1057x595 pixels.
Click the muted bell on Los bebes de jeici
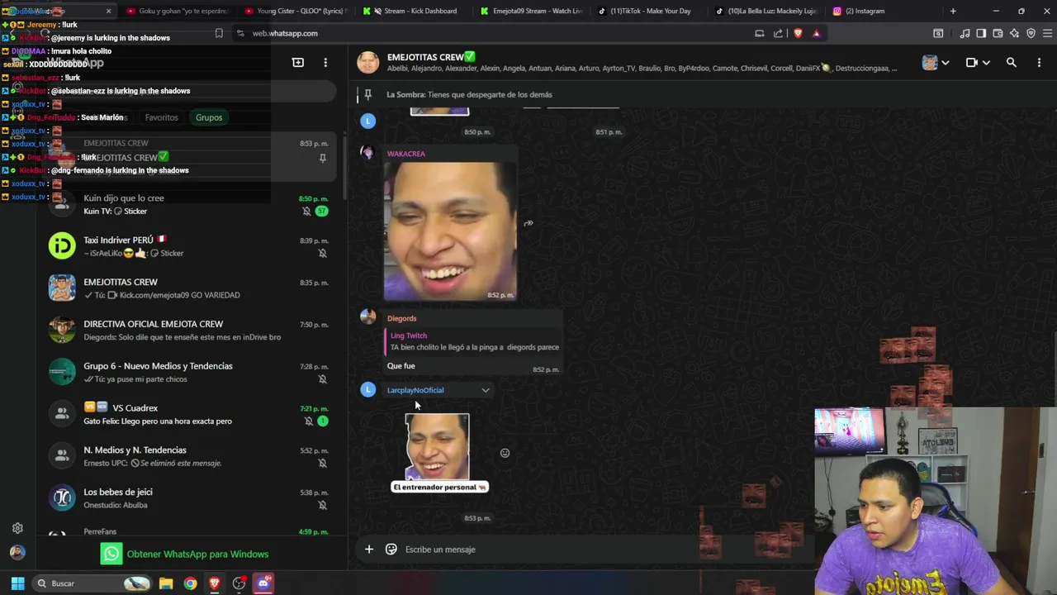pos(323,505)
